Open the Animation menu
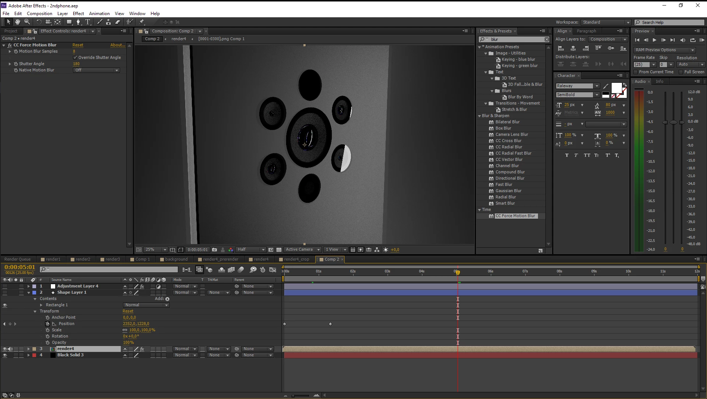The width and height of the screenshot is (707, 399). tap(99, 14)
